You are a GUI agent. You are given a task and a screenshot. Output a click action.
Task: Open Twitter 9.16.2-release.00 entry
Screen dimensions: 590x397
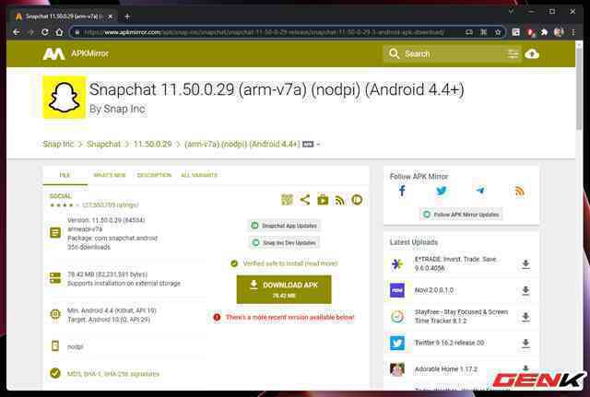(x=449, y=343)
